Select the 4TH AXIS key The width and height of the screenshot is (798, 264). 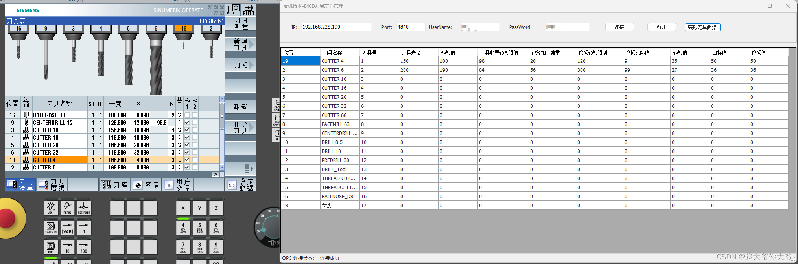click(183, 228)
